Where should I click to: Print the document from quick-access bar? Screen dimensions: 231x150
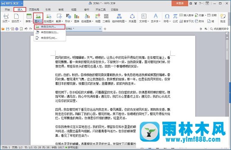pos(17,29)
